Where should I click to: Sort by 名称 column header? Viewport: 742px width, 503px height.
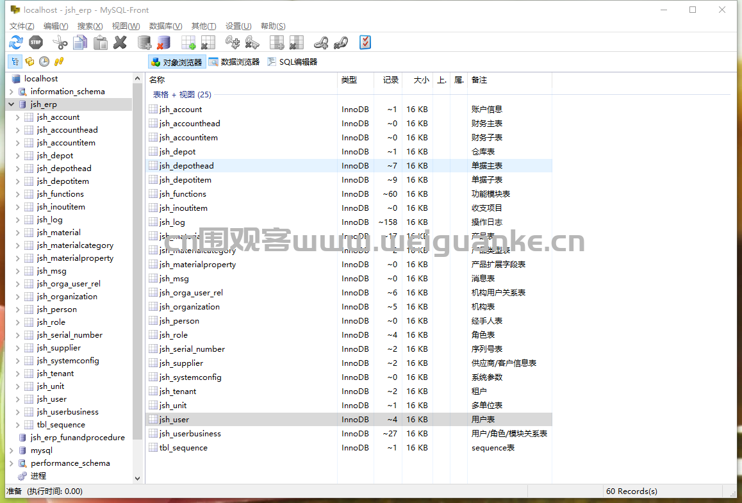click(x=242, y=80)
